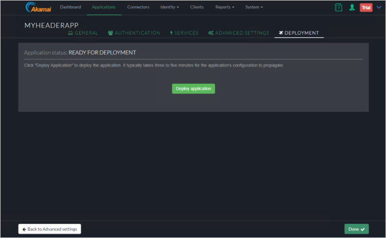This screenshot has height=238, width=386.
Task: Expand the System dropdown
Action: click(x=254, y=7)
